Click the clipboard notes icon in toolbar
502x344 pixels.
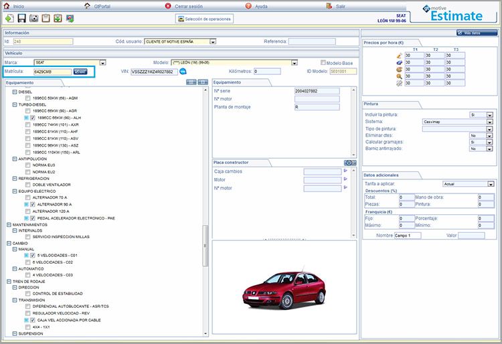tap(46, 18)
